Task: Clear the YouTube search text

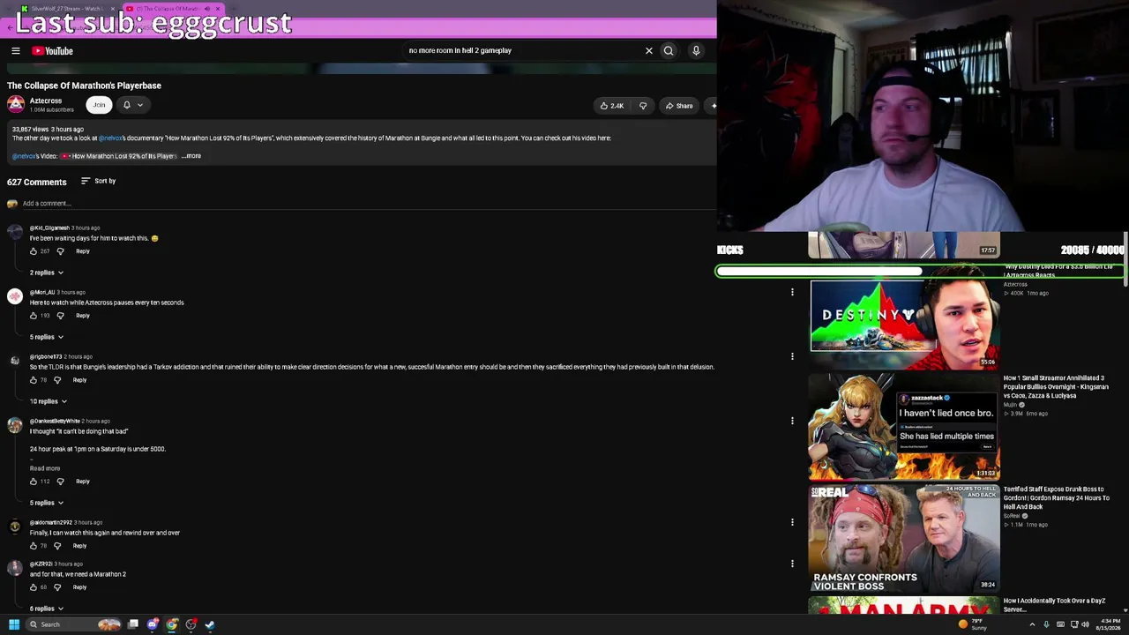Action: (649, 51)
